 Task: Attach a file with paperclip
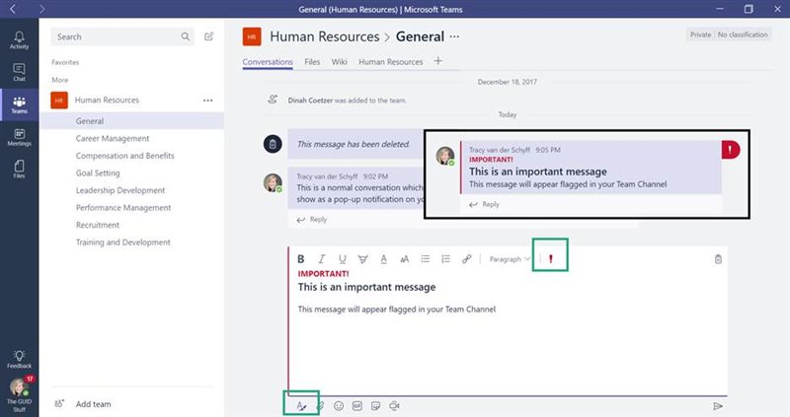coord(320,405)
